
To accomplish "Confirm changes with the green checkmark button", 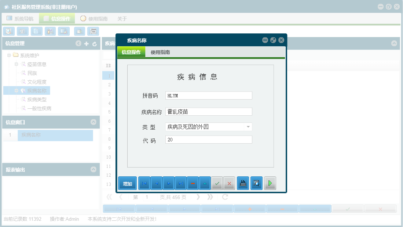I will coord(217,183).
